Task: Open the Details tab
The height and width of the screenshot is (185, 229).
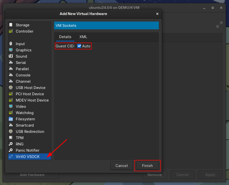Action: 65,37
